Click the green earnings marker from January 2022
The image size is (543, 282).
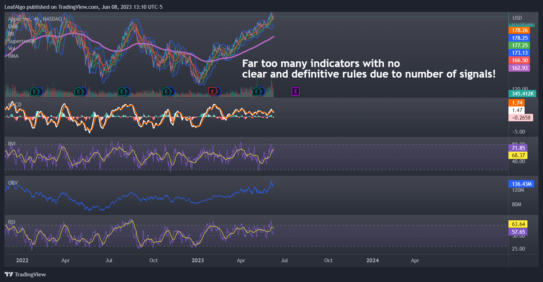pos(34,92)
